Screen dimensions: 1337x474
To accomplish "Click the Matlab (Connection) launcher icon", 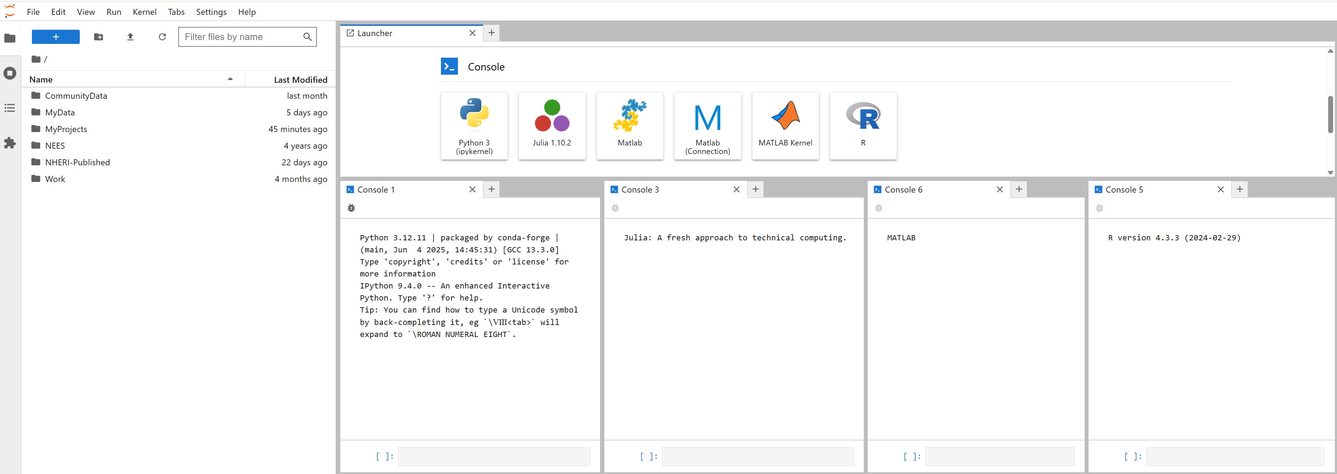I will tap(707, 126).
